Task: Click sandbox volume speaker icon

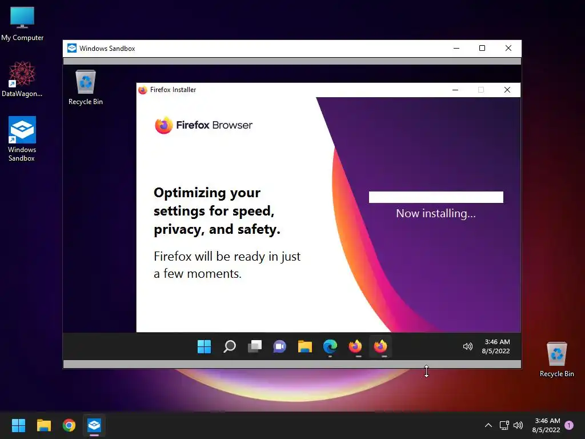Action: [x=468, y=346]
